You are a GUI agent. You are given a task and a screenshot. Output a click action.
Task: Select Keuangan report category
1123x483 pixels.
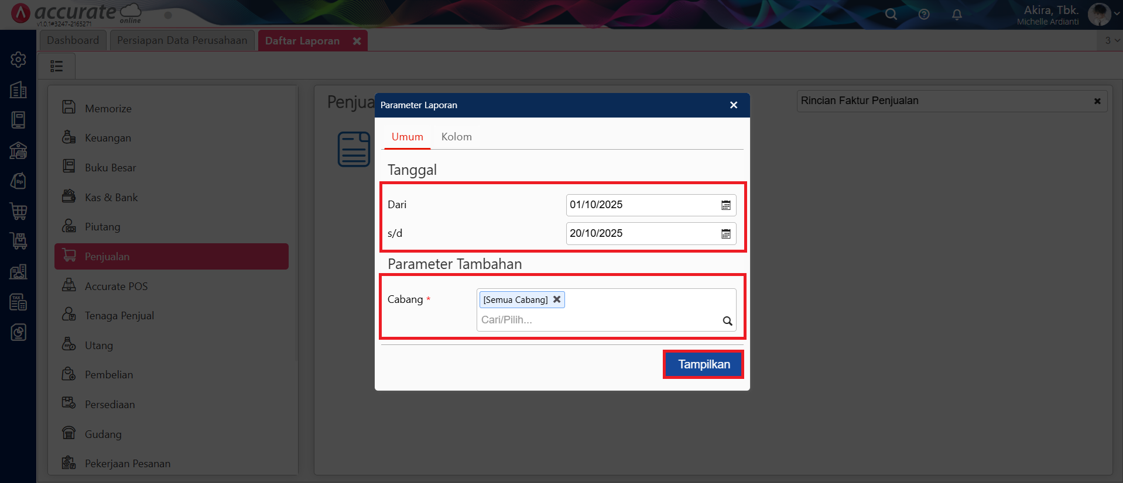[x=108, y=138]
